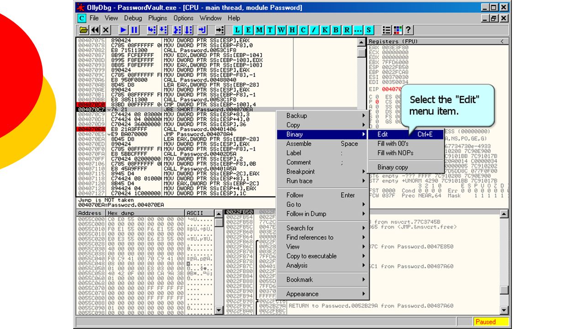585x329 pixels.
Task: Open the Plugins menu
Action: 158,18
